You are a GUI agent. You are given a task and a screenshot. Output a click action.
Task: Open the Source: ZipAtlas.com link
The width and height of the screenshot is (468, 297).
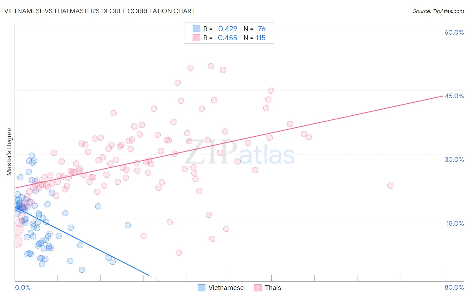tap(438, 11)
